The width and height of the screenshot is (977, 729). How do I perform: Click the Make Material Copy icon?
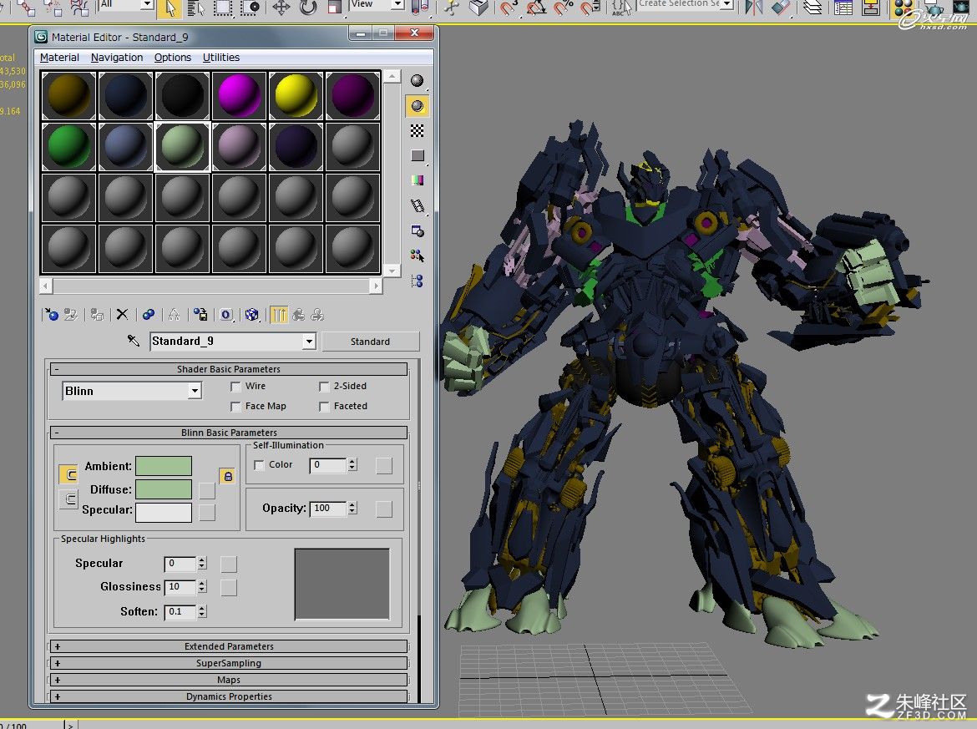(149, 315)
